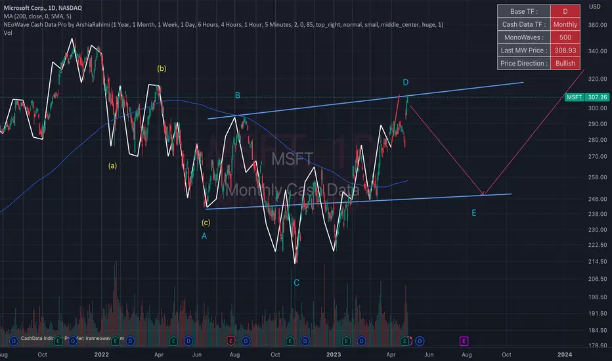Click the MonoWaves : label cell
The height and width of the screenshot is (361, 612).
click(x=524, y=37)
